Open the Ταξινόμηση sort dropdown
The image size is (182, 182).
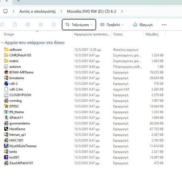79,25
